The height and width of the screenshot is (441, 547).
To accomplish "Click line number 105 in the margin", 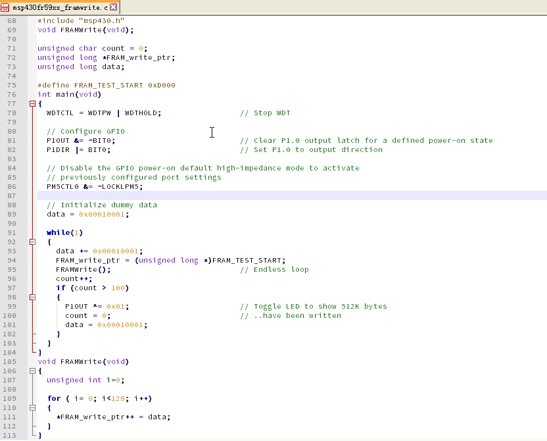I will [9, 362].
